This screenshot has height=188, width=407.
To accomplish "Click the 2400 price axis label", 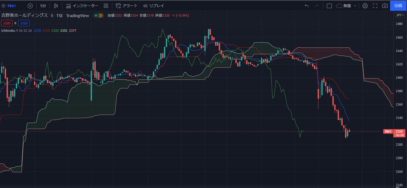I will tap(399, 77).
